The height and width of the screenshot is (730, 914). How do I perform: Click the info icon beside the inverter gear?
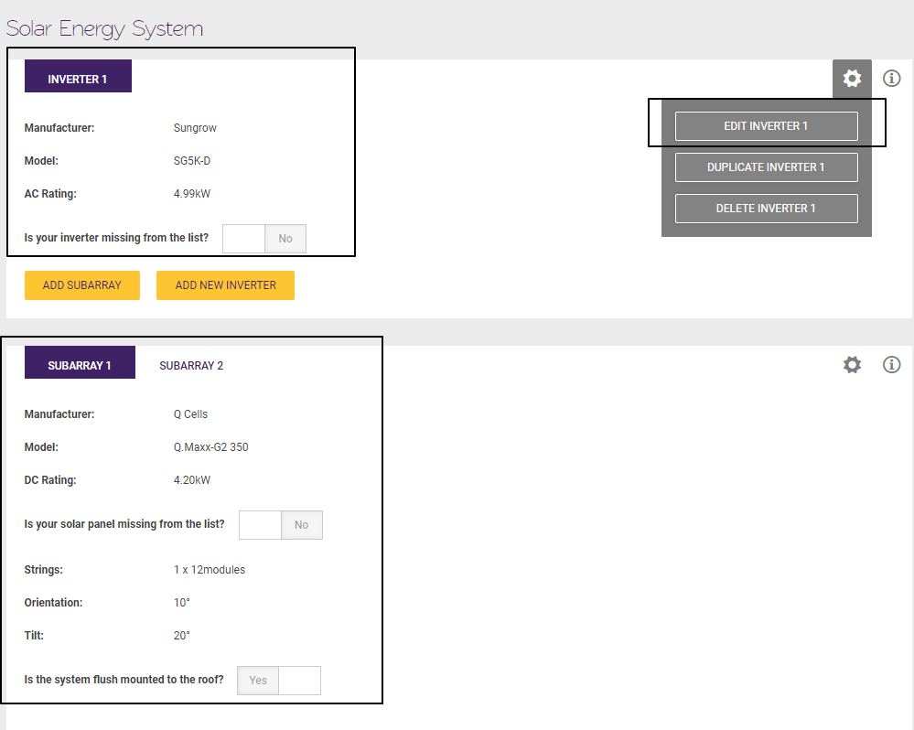[x=891, y=79]
